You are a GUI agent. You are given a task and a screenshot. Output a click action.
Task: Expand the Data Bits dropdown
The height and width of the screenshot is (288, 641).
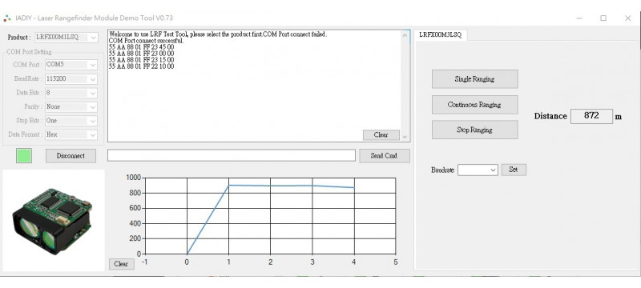tap(71, 93)
